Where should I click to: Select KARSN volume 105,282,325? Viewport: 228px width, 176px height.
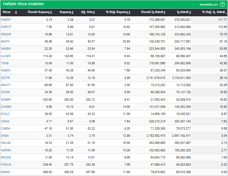[183, 150]
